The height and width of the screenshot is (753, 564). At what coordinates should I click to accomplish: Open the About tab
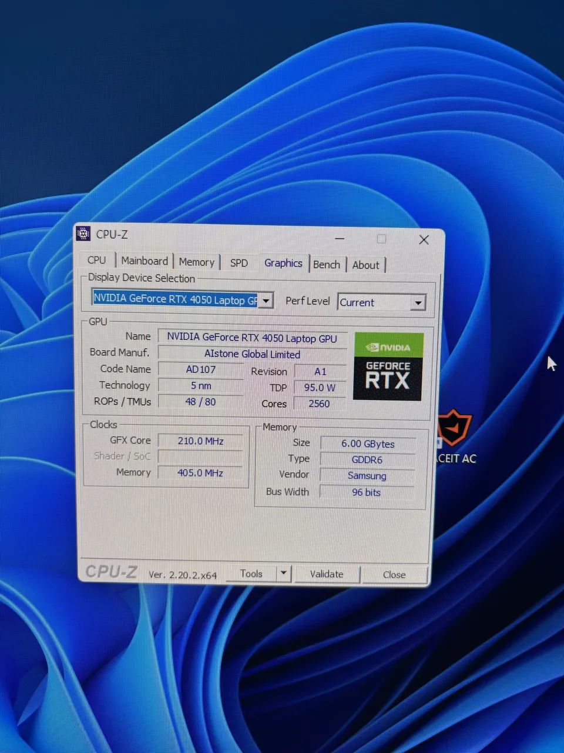point(366,265)
